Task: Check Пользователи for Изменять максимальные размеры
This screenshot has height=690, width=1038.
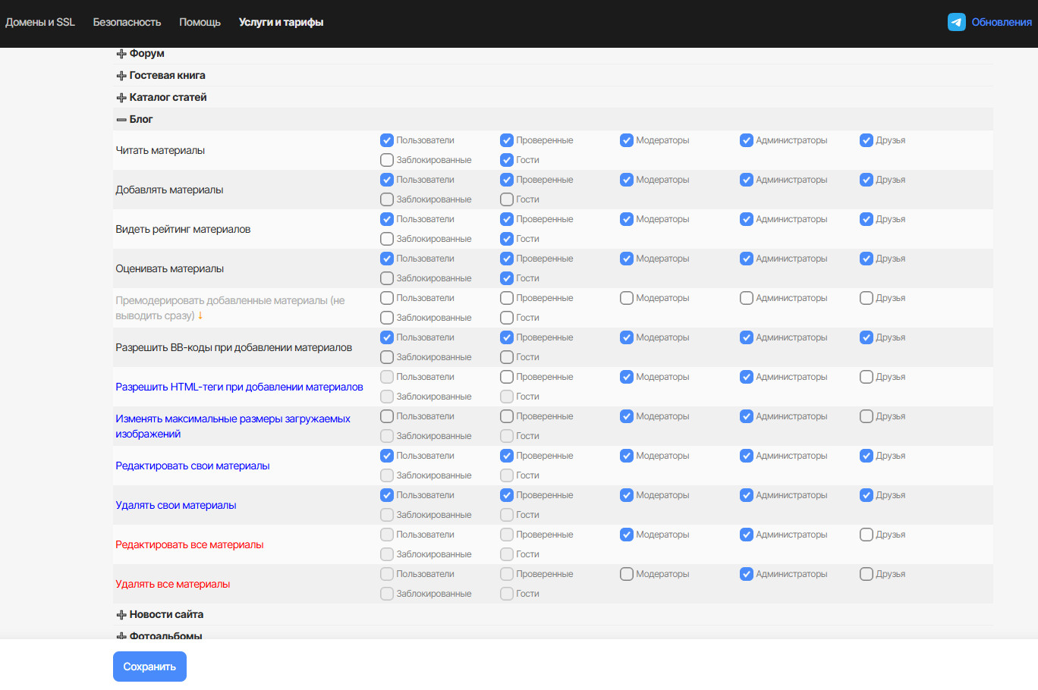Action: point(387,416)
